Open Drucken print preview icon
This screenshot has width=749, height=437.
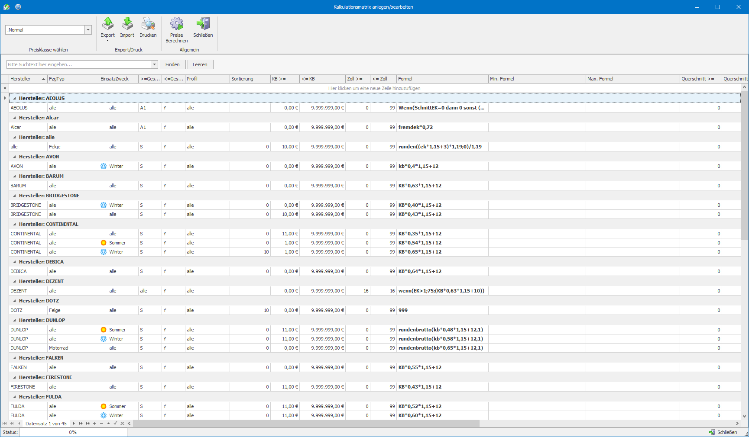pos(148,24)
